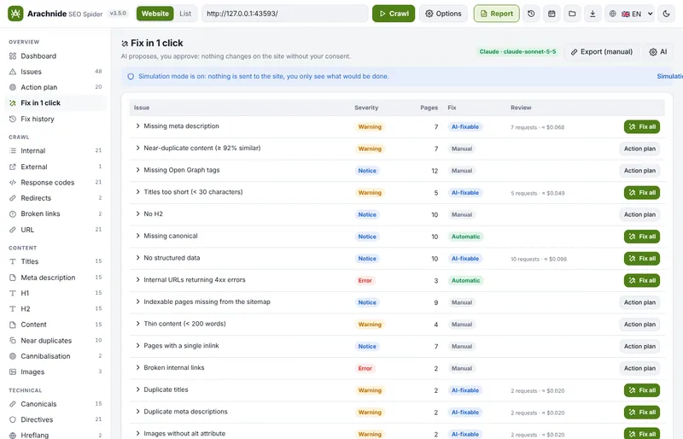Expand the Titles too short row
This screenshot has width=683, height=439.
tap(137, 192)
